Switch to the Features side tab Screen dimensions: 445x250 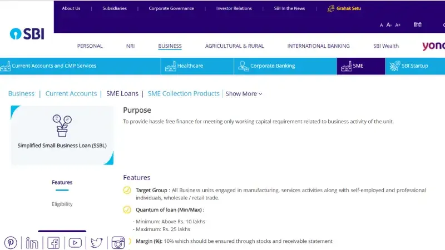tap(62, 182)
